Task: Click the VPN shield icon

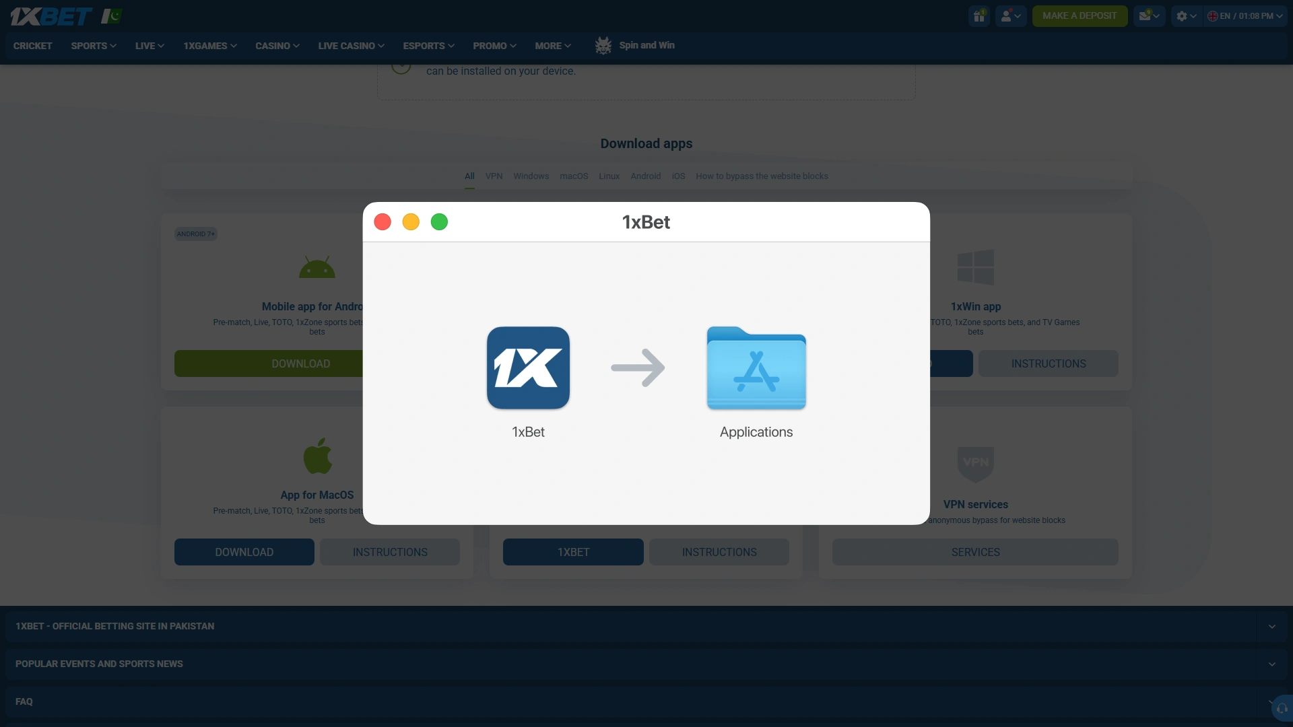Action: [976, 464]
